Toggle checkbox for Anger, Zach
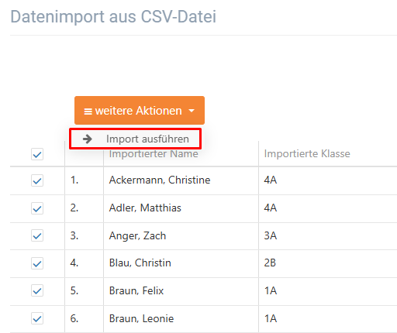The height and width of the screenshot is (333, 397). click(37, 235)
